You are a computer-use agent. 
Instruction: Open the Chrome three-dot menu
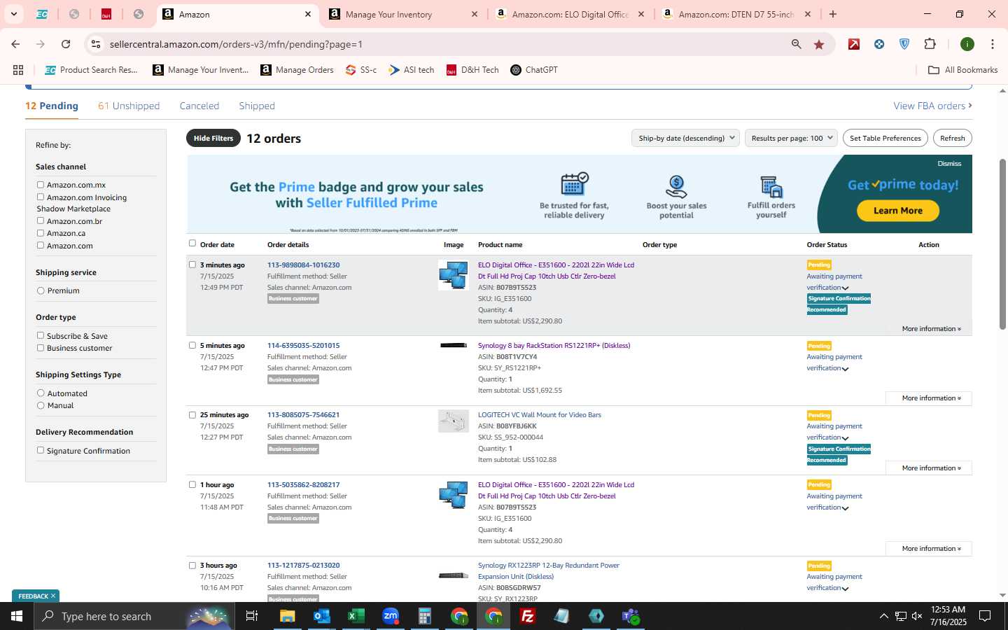click(993, 44)
